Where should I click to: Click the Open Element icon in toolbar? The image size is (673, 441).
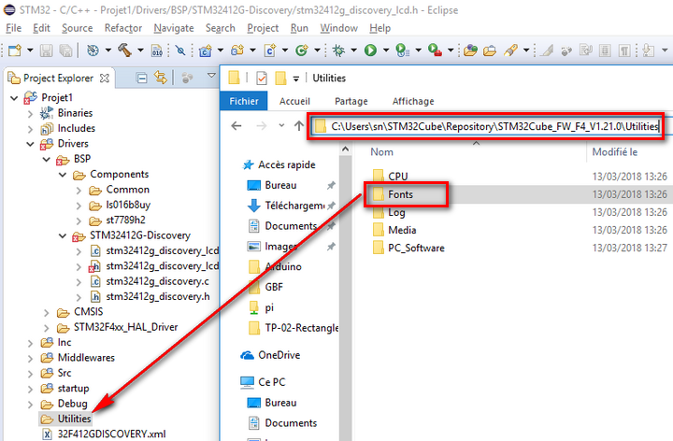click(x=470, y=50)
